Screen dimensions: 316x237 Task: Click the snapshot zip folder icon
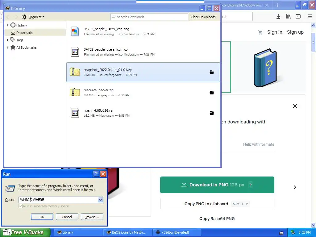tap(75, 72)
